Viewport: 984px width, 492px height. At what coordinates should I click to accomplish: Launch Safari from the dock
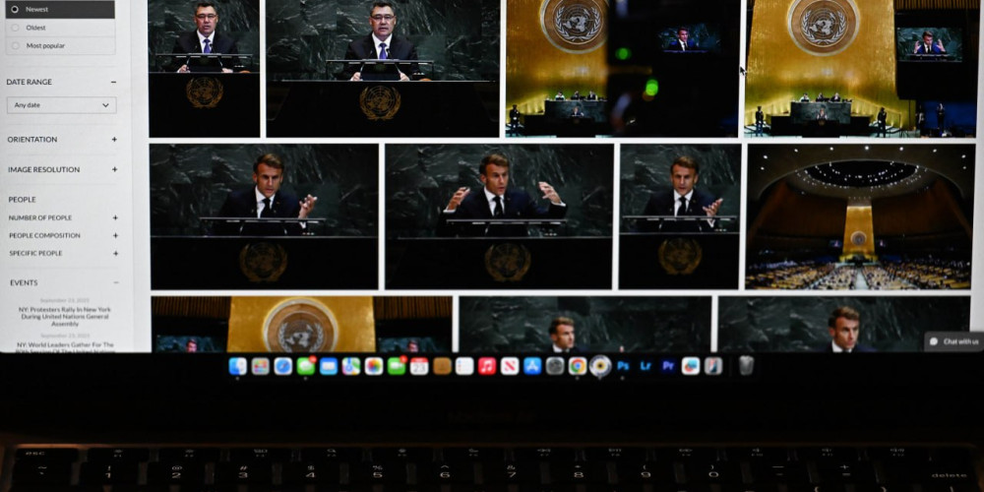tap(283, 366)
